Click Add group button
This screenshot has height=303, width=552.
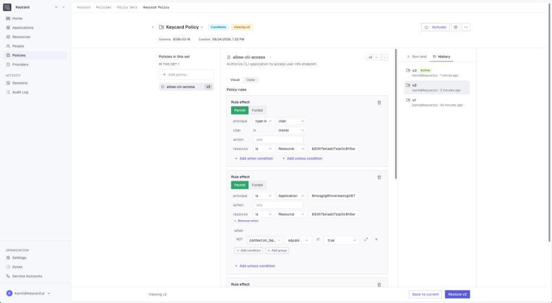click(x=277, y=251)
